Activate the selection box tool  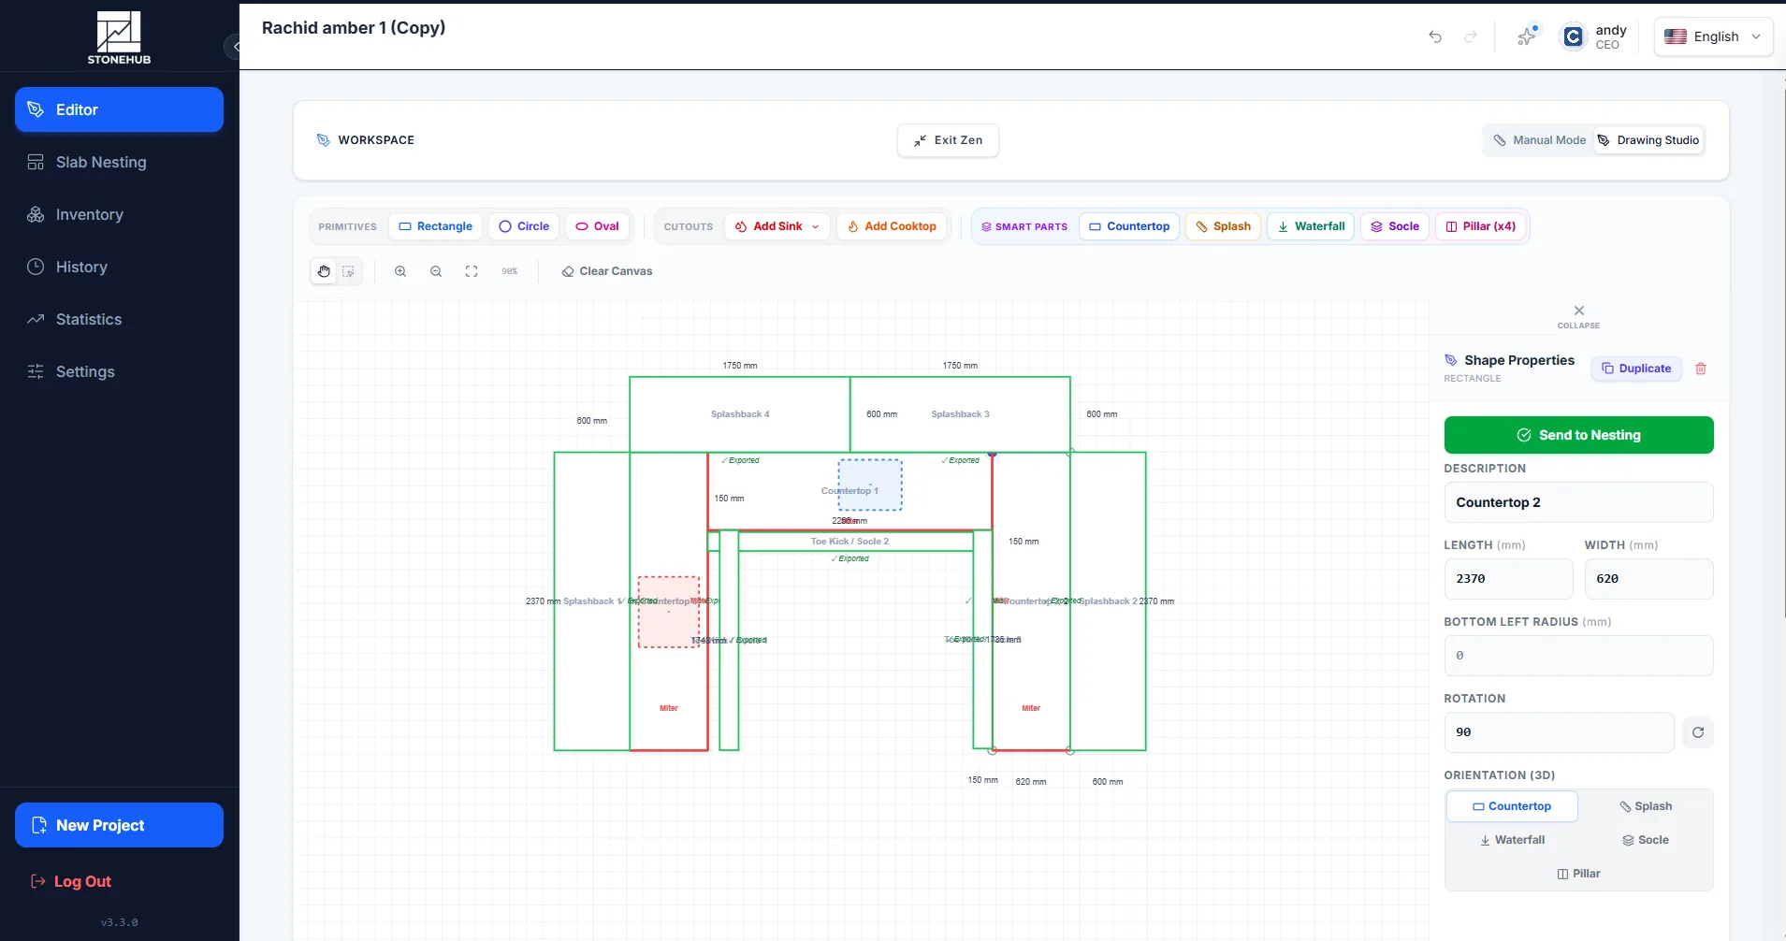(x=348, y=271)
